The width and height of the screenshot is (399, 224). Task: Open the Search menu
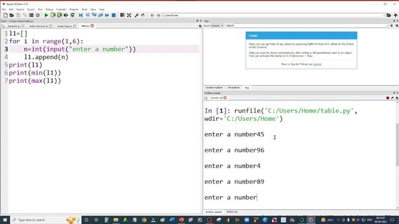[x=20, y=9]
